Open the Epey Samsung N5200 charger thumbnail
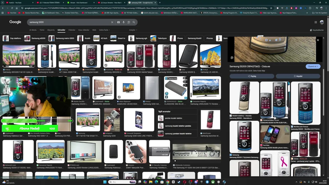329x185 pixels. point(188,56)
